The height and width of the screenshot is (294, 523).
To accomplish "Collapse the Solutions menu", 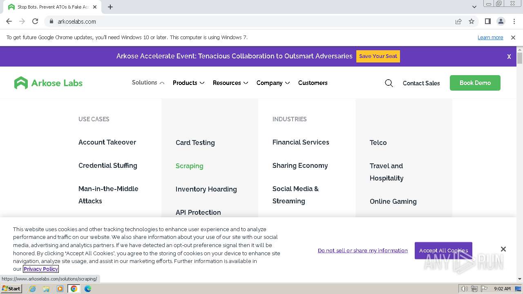I will [x=148, y=82].
